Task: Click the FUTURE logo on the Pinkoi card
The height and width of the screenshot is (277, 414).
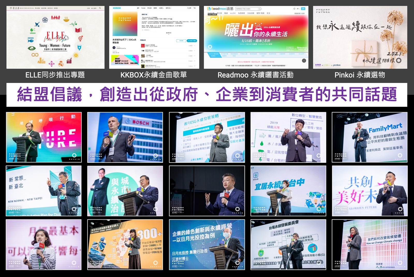Action: pyautogui.click(x=323, y=11)
